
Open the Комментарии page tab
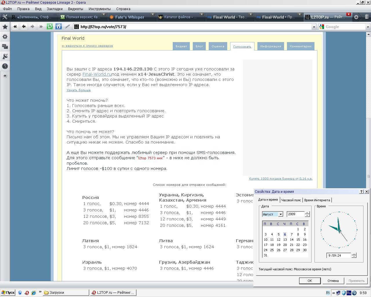pyautogui.click(x=301, y=46)
